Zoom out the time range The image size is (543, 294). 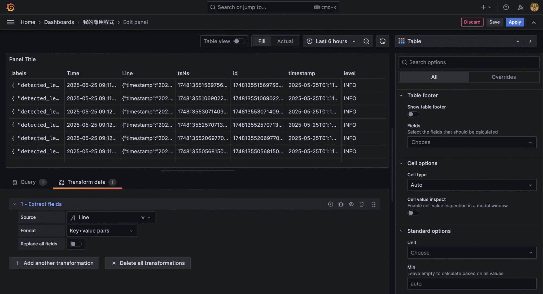(366, 41)
